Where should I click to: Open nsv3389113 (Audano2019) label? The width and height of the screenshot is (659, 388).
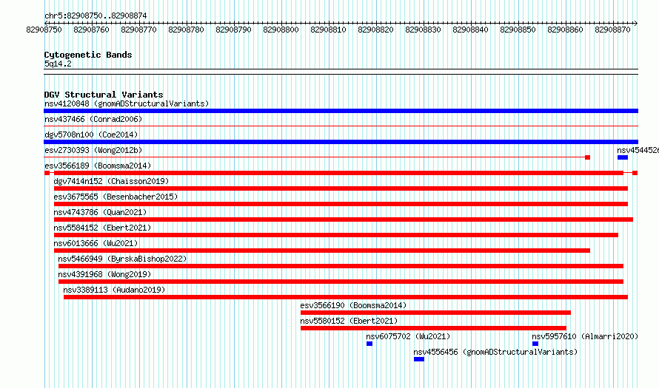coord(114,290)
